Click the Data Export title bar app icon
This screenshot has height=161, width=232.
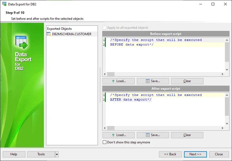click(4, 4)
